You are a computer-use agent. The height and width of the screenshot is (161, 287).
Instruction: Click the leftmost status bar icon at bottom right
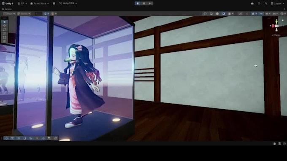(x=275, y=144)
